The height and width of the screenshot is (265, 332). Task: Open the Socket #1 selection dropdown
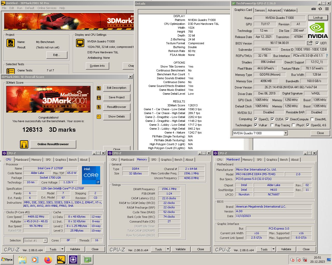pos(45,241)
